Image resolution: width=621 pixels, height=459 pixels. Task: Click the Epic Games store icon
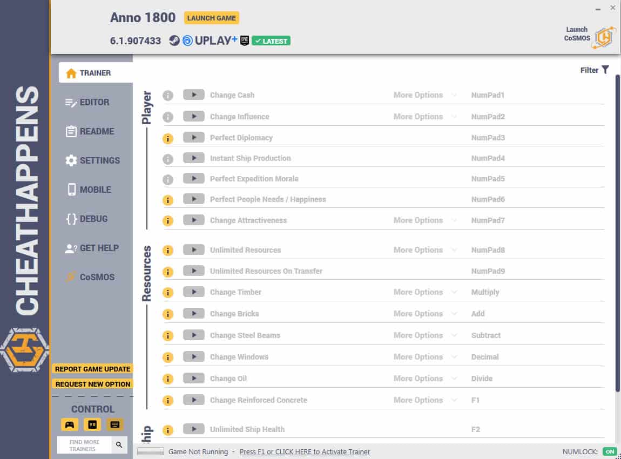pos(245,40)
